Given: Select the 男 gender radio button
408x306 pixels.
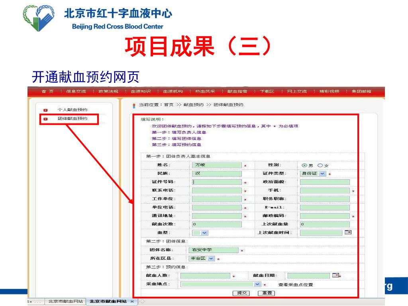Looking at the screenshot, I should point(304,165).
